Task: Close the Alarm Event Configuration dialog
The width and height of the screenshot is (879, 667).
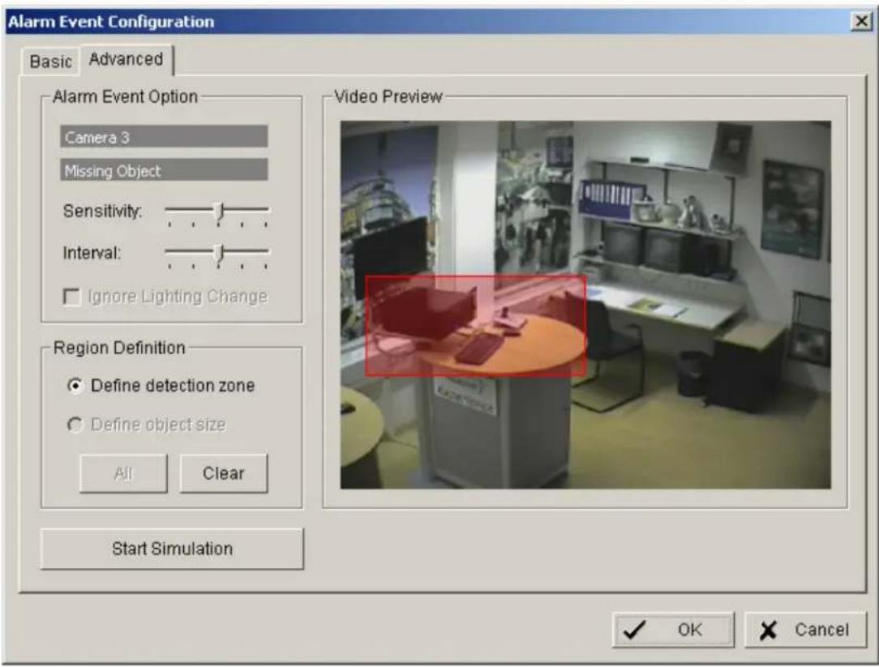Action: tap(862, 21)
